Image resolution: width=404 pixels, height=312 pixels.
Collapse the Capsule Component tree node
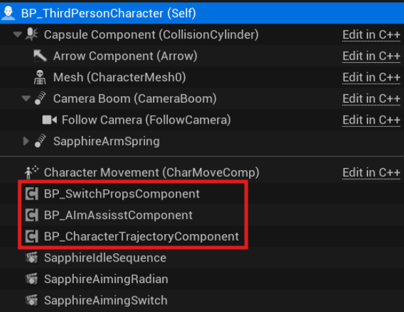[18, 34]
